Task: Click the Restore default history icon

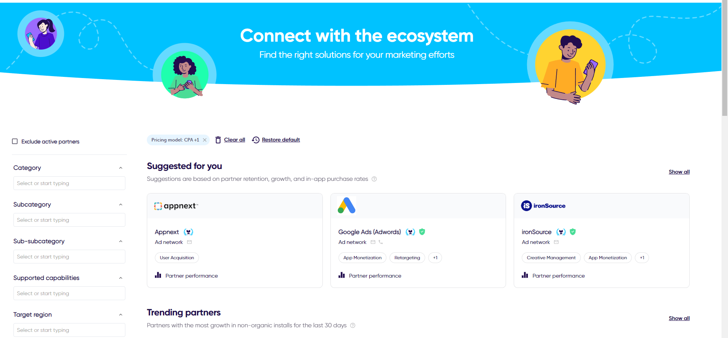Action: tap(256, 140)
